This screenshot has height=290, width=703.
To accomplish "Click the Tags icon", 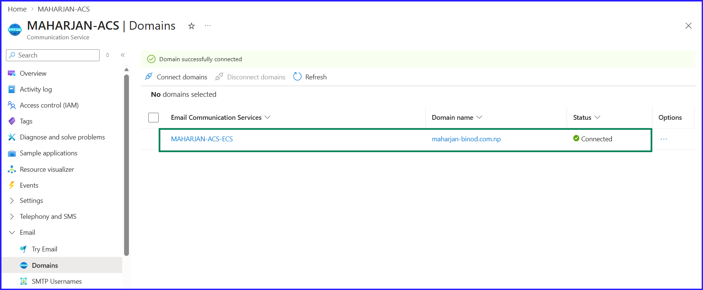I will 12,121.
